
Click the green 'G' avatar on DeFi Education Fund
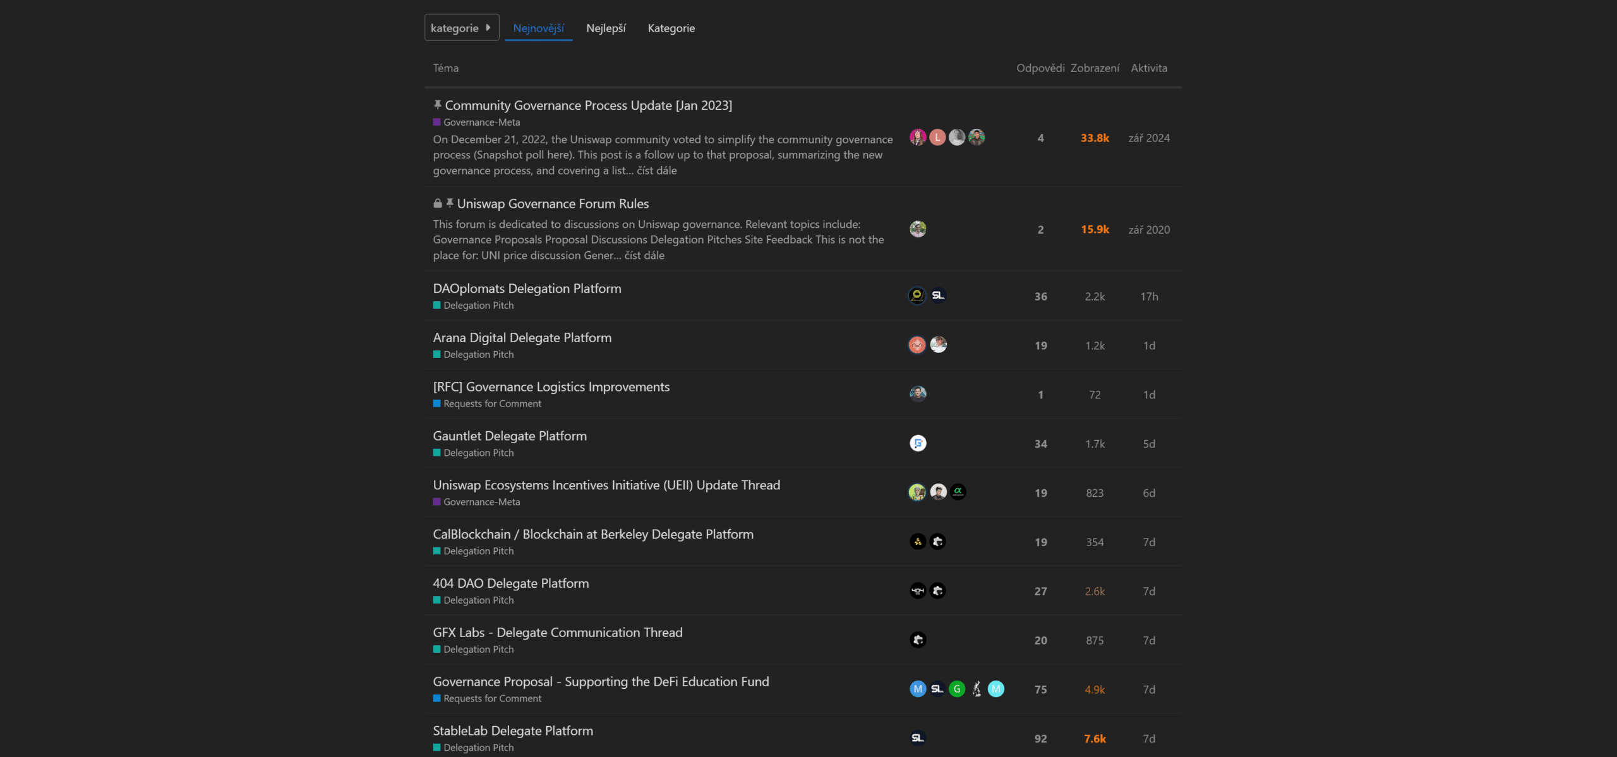pos(957,689)
